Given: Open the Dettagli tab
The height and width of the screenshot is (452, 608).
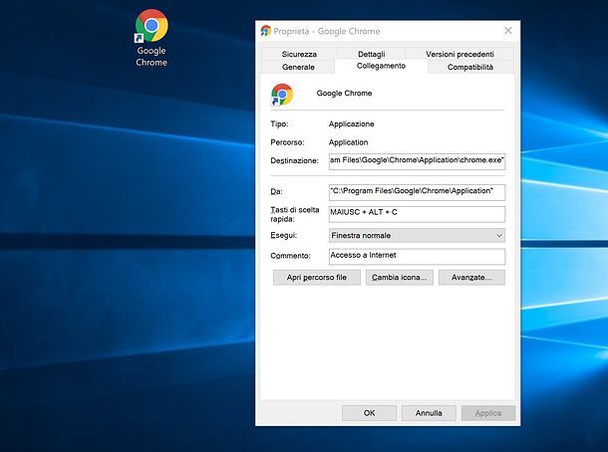Looking at the screenshot, I should (371, 54).
